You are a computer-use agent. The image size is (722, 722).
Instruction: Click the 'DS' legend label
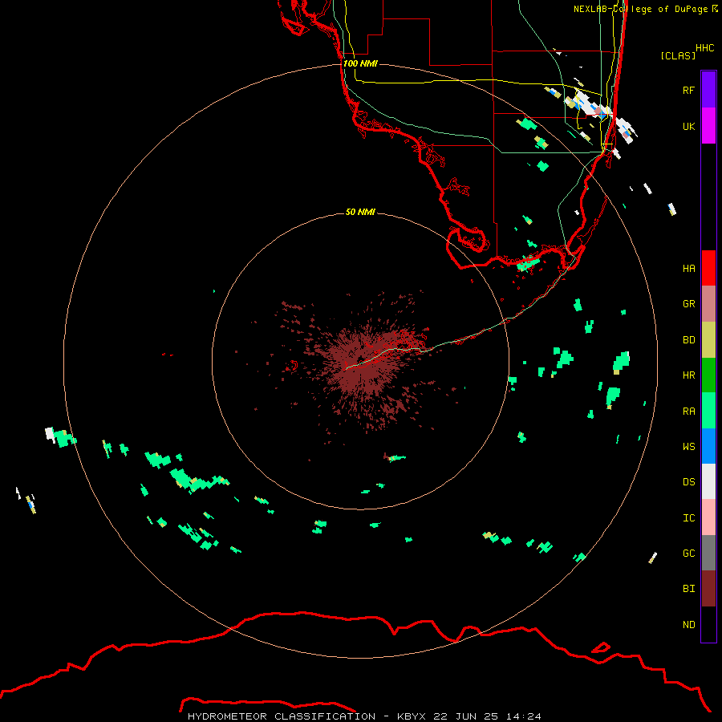[x=688, y=482]
